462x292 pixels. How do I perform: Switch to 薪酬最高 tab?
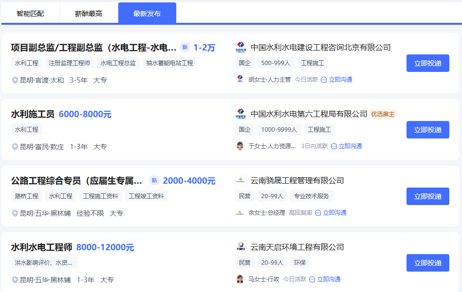click(89, 14)
